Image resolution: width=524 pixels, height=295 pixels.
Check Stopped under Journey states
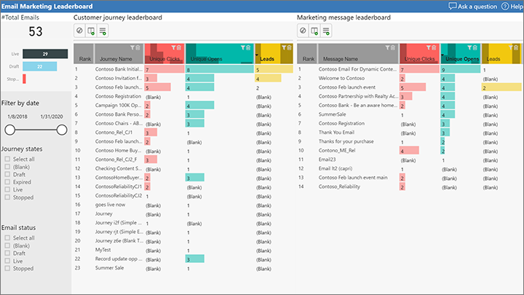(x=7, y=197)
